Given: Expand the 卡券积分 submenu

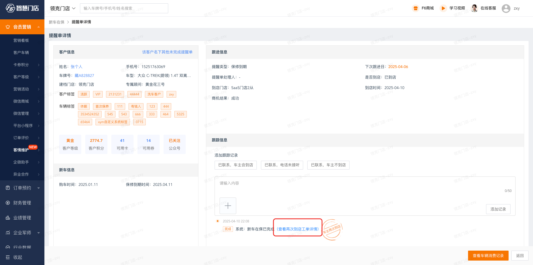Looking at the screenshot, I should point(39,65).
